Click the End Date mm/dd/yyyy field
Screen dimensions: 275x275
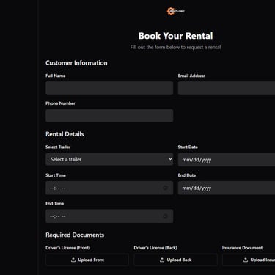227,188
